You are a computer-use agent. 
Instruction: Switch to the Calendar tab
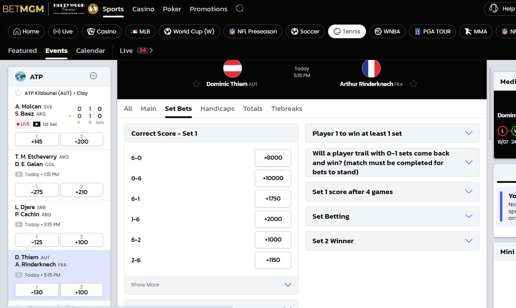90,50
